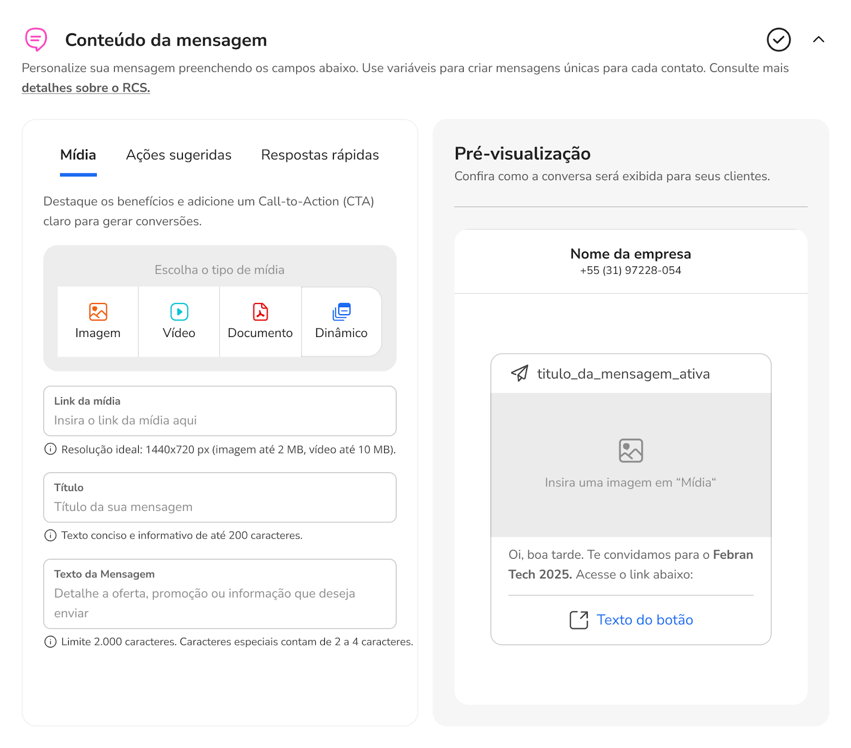Click the info icon beside Resolução ideal
The height and width of the screenshot is (748, 851).
tap(50, 449)
